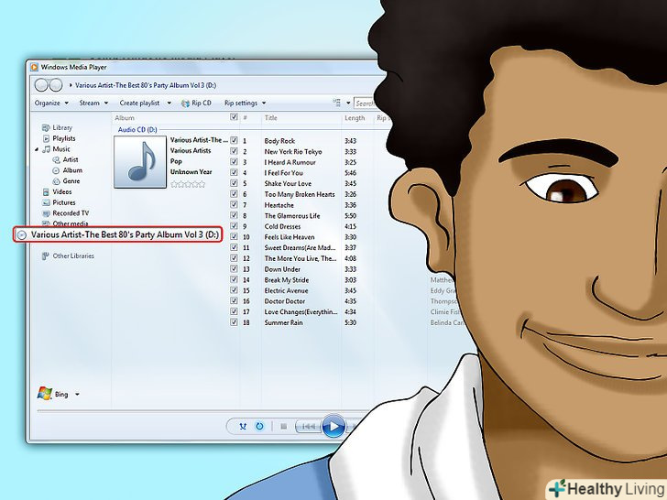Uncheck the I Heard A Rumour checkbox
Image resolution: width=667 pixels, height=500 pixels.
coord(234,161)
